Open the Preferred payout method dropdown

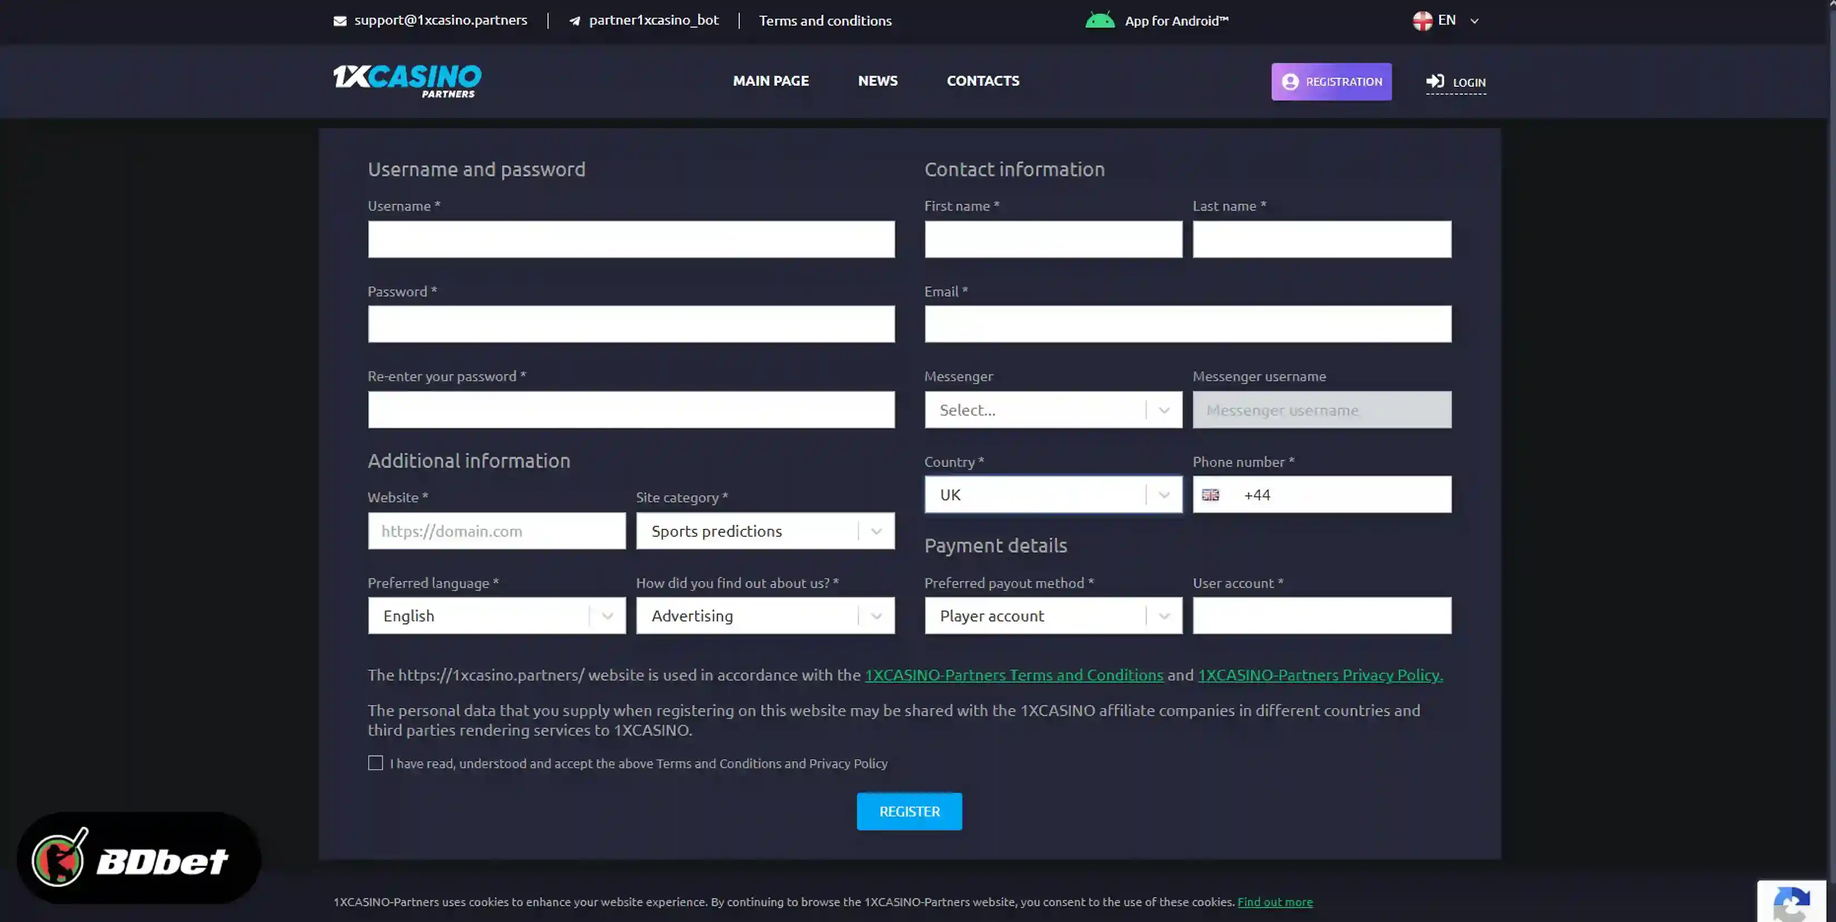point(1053,615)
